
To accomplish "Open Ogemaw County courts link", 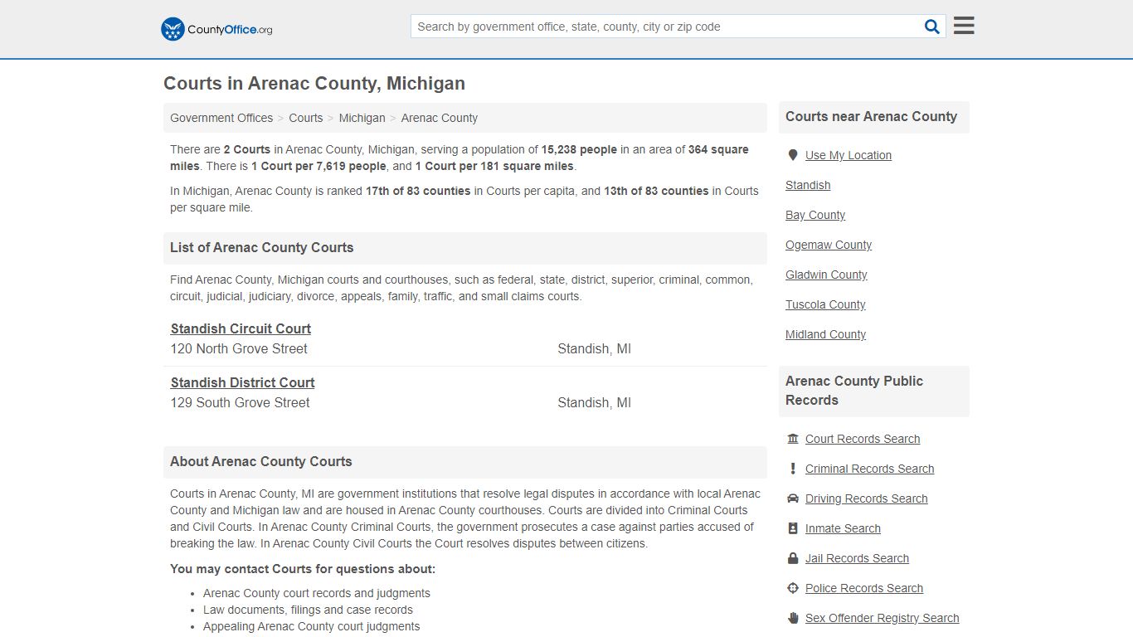I will pyautogui.click(x=829, y=245).
